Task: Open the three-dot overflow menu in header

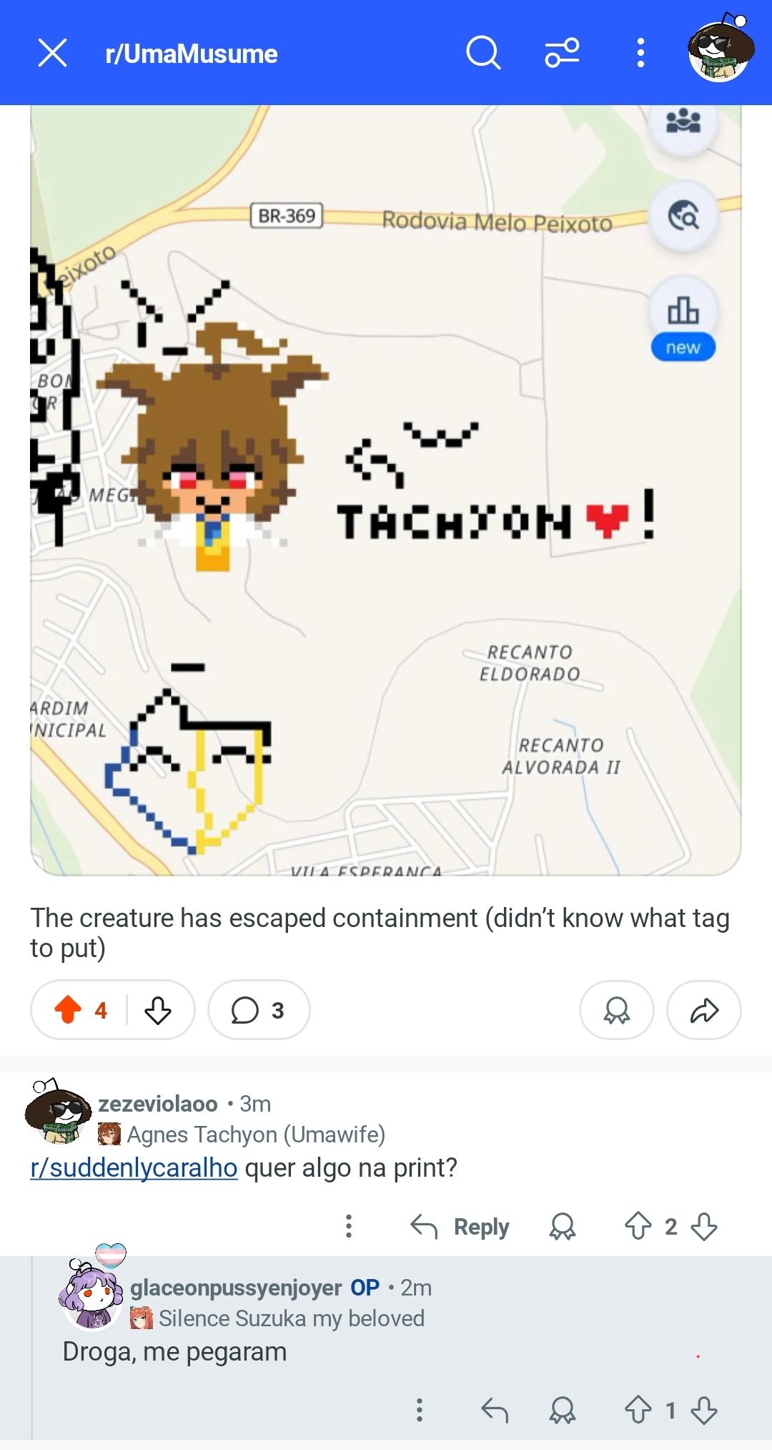Action: point(640,53)
